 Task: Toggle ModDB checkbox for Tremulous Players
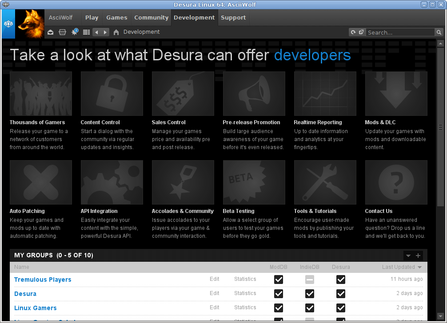point(279,280)
